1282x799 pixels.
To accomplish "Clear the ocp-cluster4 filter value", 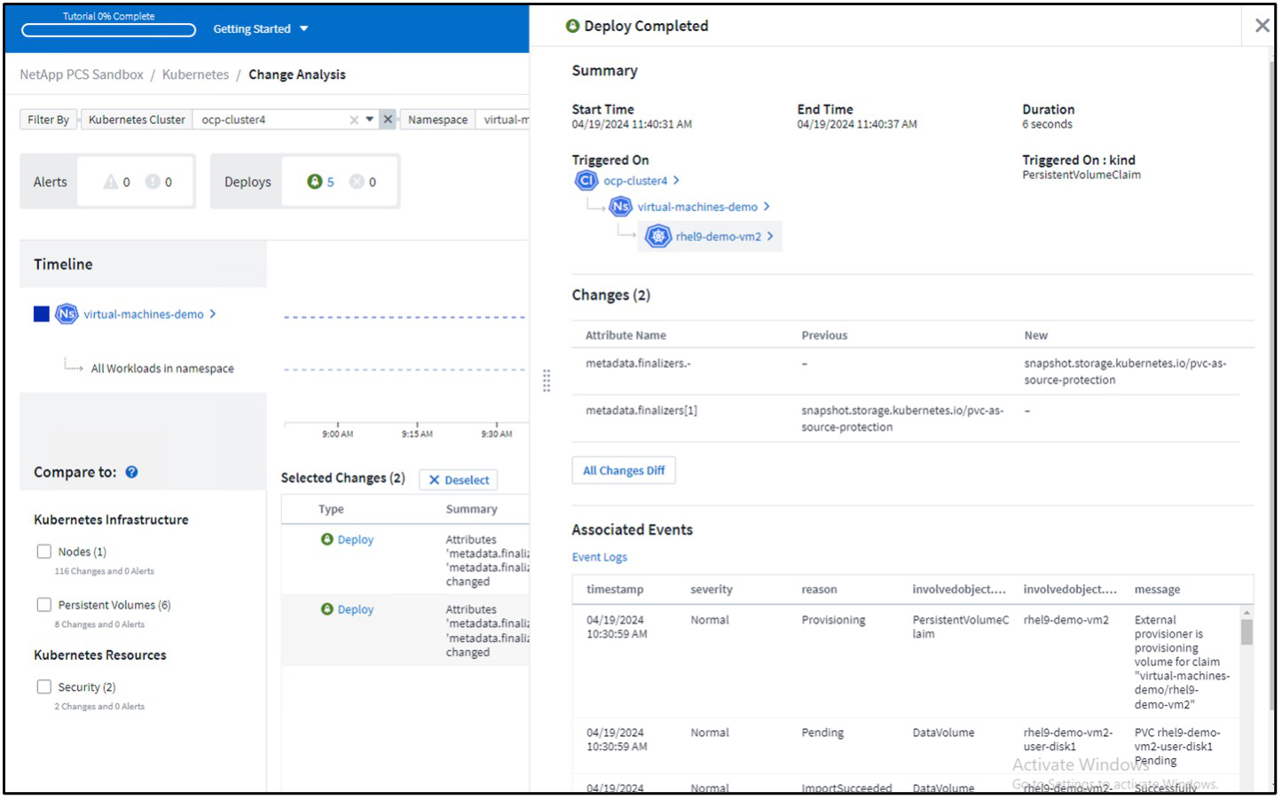I will pyautogui.click(x=354, y=120).
